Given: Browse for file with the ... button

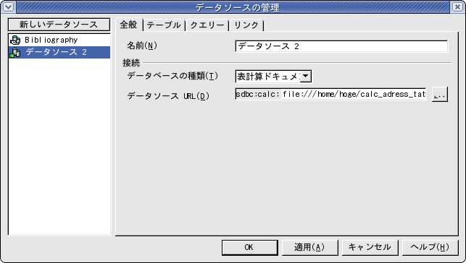Looking at the screenshot, I should pos(440,95).
